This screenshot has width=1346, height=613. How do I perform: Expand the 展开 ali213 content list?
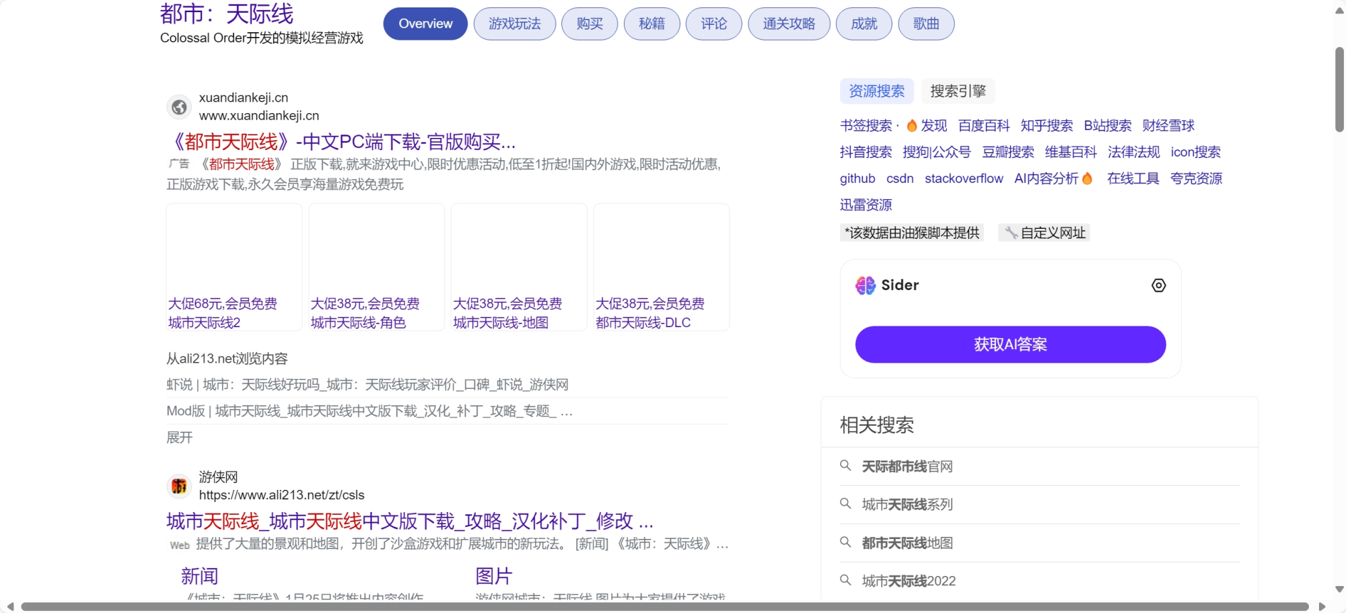pos(180,437)
